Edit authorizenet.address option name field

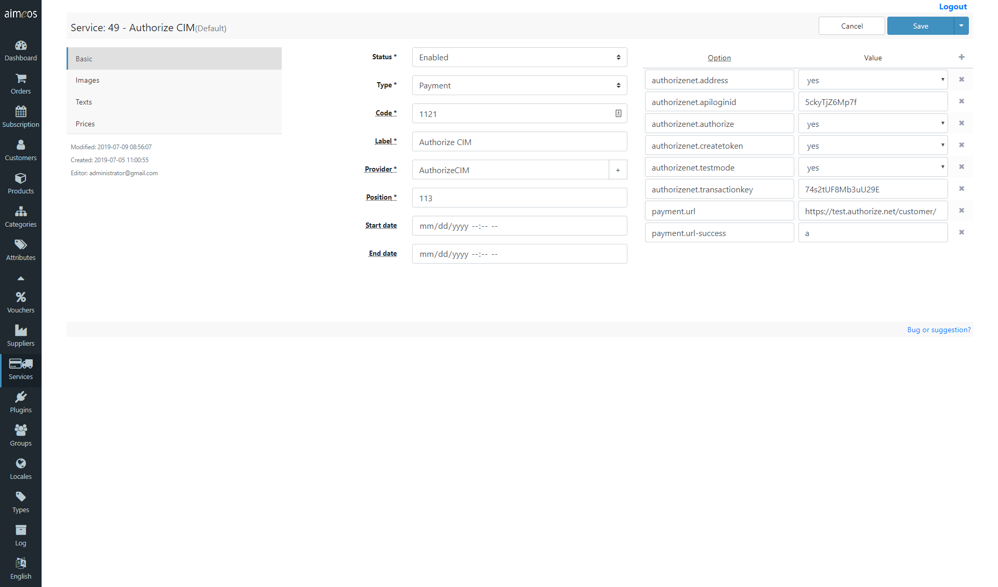pos(719,80)
